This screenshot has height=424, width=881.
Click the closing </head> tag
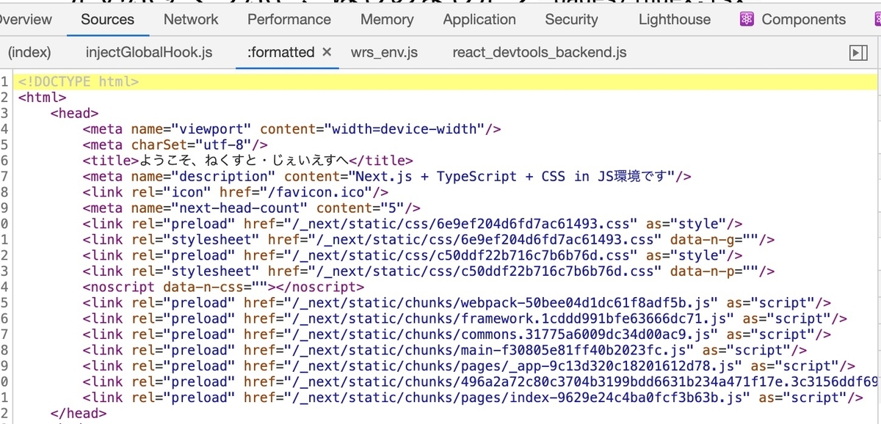78,413
